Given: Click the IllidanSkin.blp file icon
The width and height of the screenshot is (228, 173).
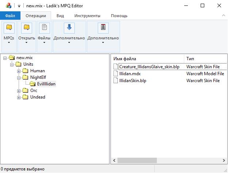Looking at the screenshot, I should click(x=116, y=81).
